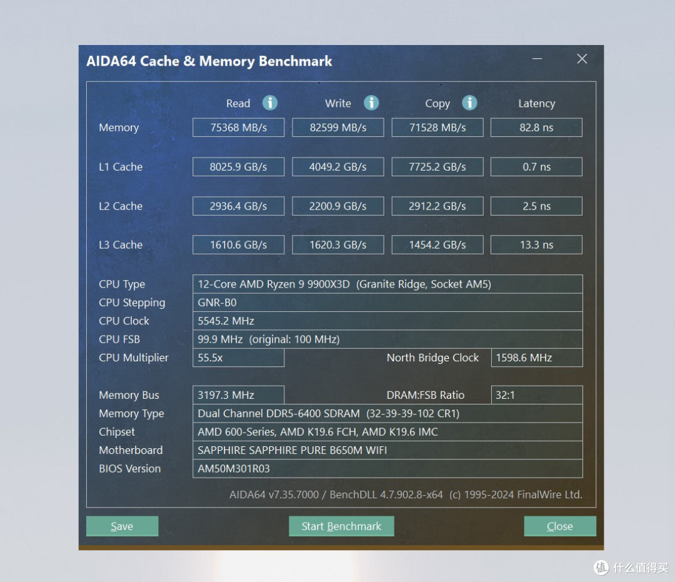Select Memory write value 82599 MB/s
The height and width of the screenshot is (582, 675).
pos(338,128)
